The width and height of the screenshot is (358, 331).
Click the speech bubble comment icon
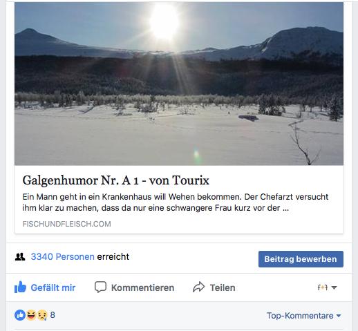click(100, 287)
